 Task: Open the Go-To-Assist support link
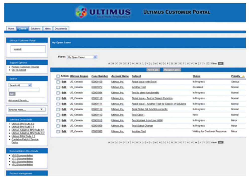[x=19, y=70]
